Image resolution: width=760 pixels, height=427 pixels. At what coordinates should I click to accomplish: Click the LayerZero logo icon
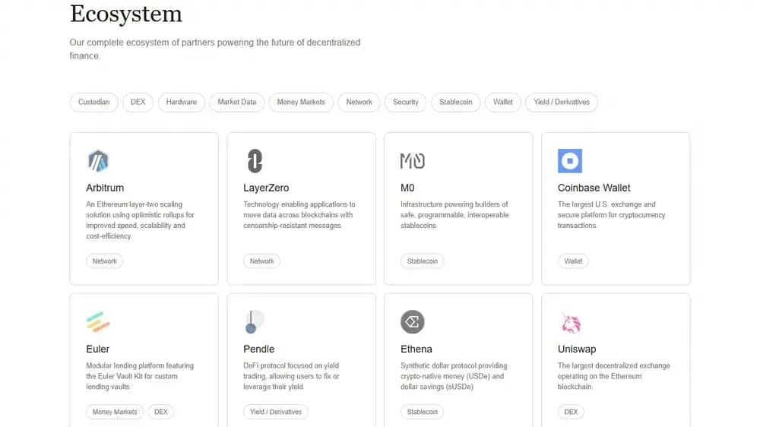click(255, 161)
